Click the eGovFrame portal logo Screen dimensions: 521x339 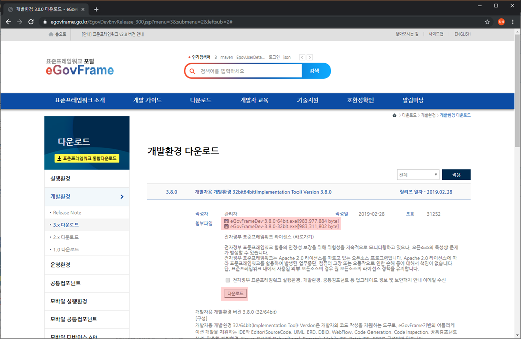click(80, 67)
